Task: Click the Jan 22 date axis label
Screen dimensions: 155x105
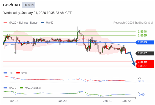Action: tap(126, 101)
